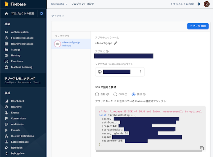
Task: Copy the firebaseConfig code snippet
Action: coord(202,148)
